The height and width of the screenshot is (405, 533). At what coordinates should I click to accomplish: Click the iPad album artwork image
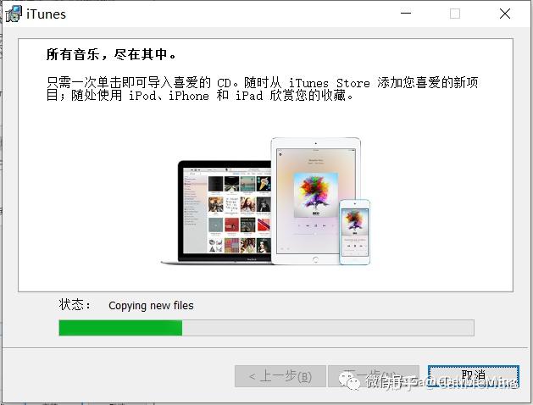(316, 195)
